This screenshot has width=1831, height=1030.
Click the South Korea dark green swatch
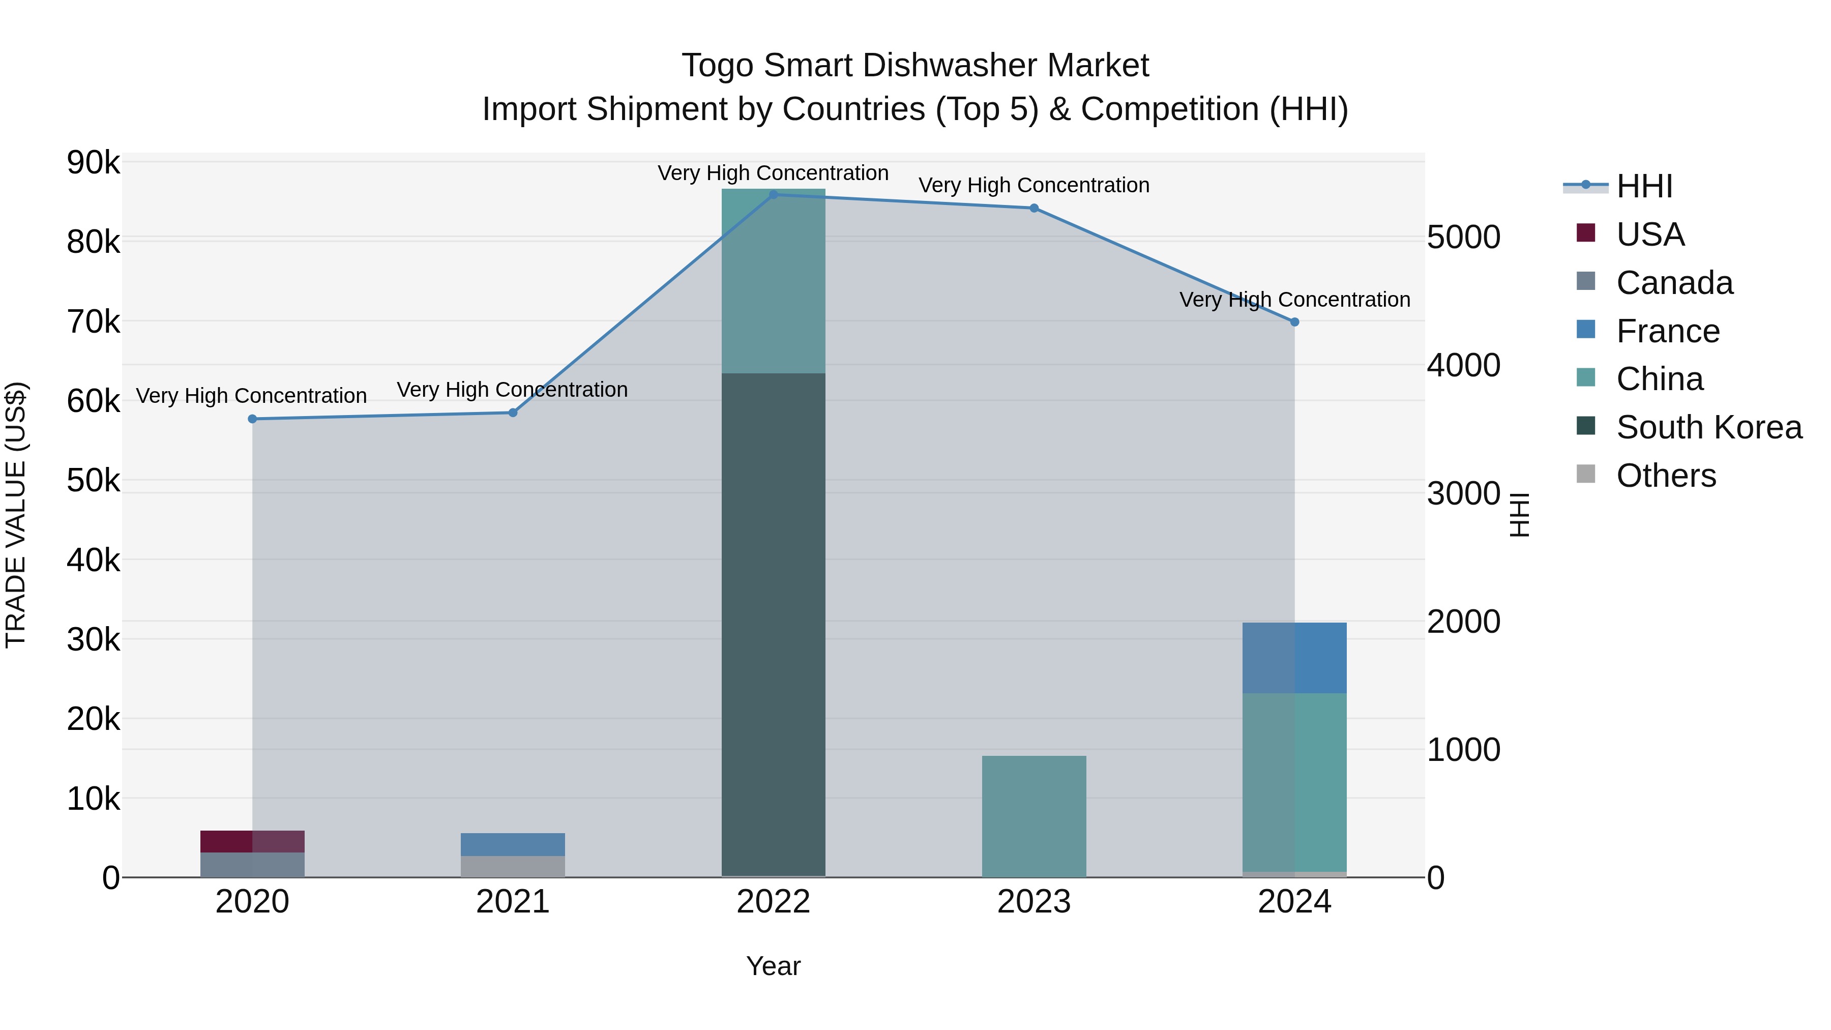coord(1586,426)
